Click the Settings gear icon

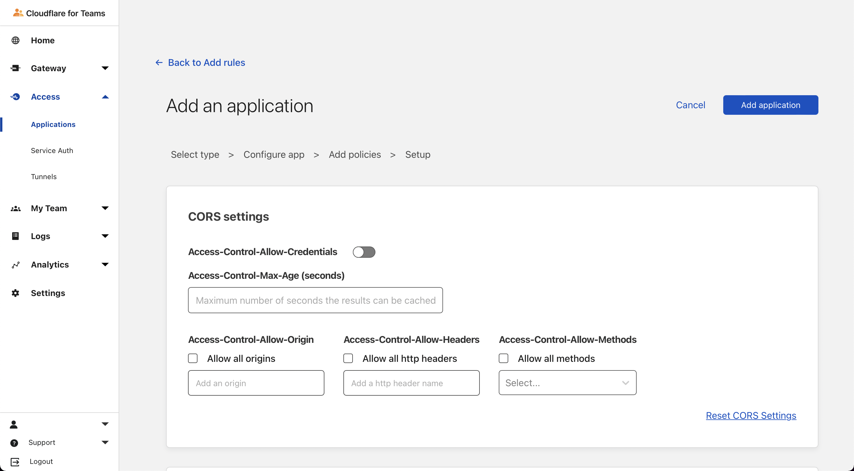click(x=16, y=293)
